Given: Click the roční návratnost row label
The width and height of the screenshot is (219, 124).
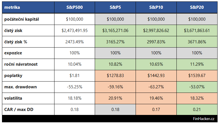Looking at the screenshot, I should point(21,64).
